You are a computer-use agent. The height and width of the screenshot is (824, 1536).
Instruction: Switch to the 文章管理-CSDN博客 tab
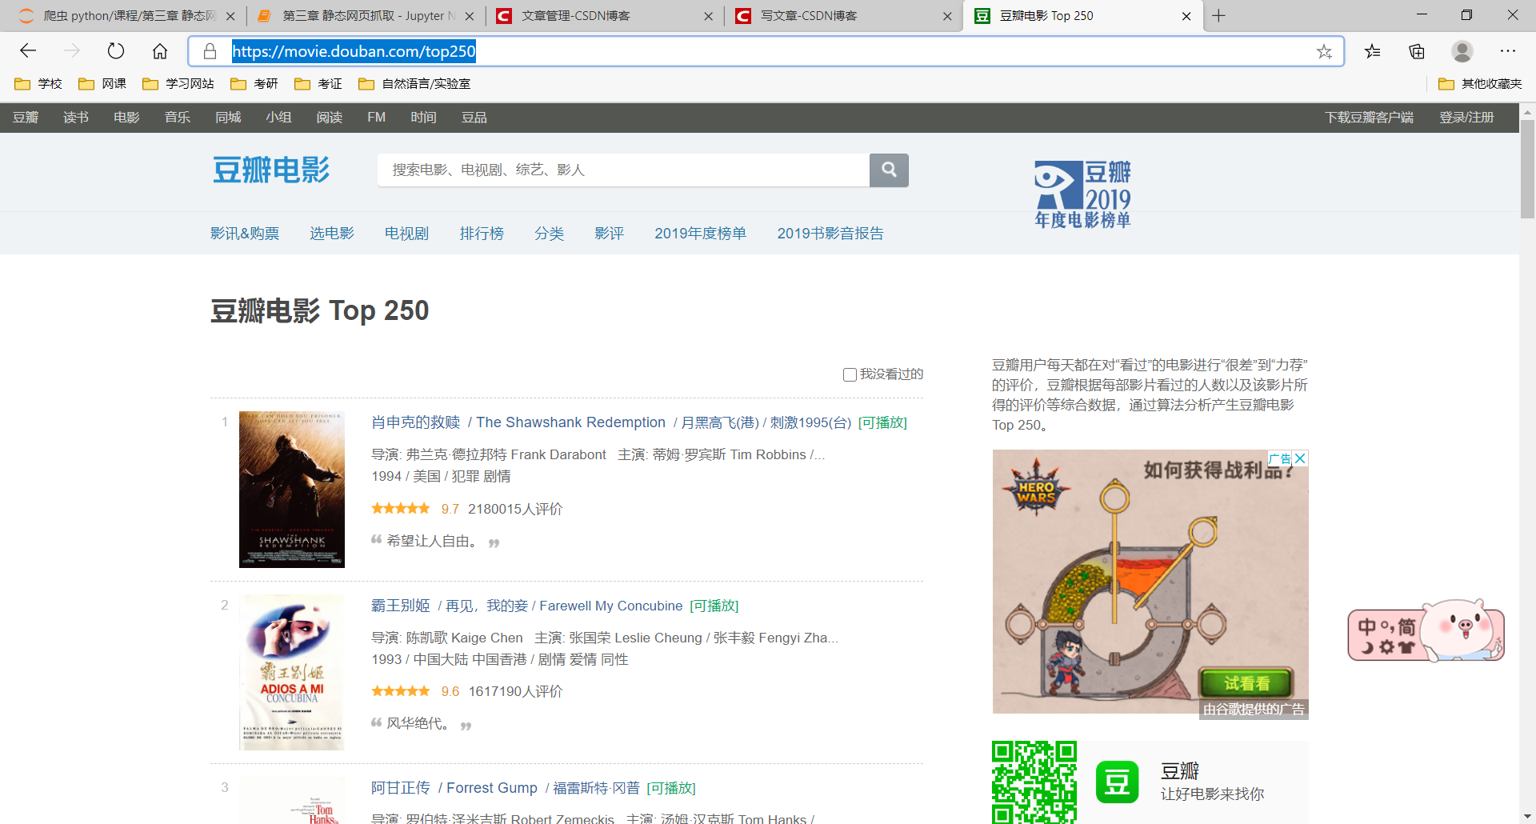[604, 15]
